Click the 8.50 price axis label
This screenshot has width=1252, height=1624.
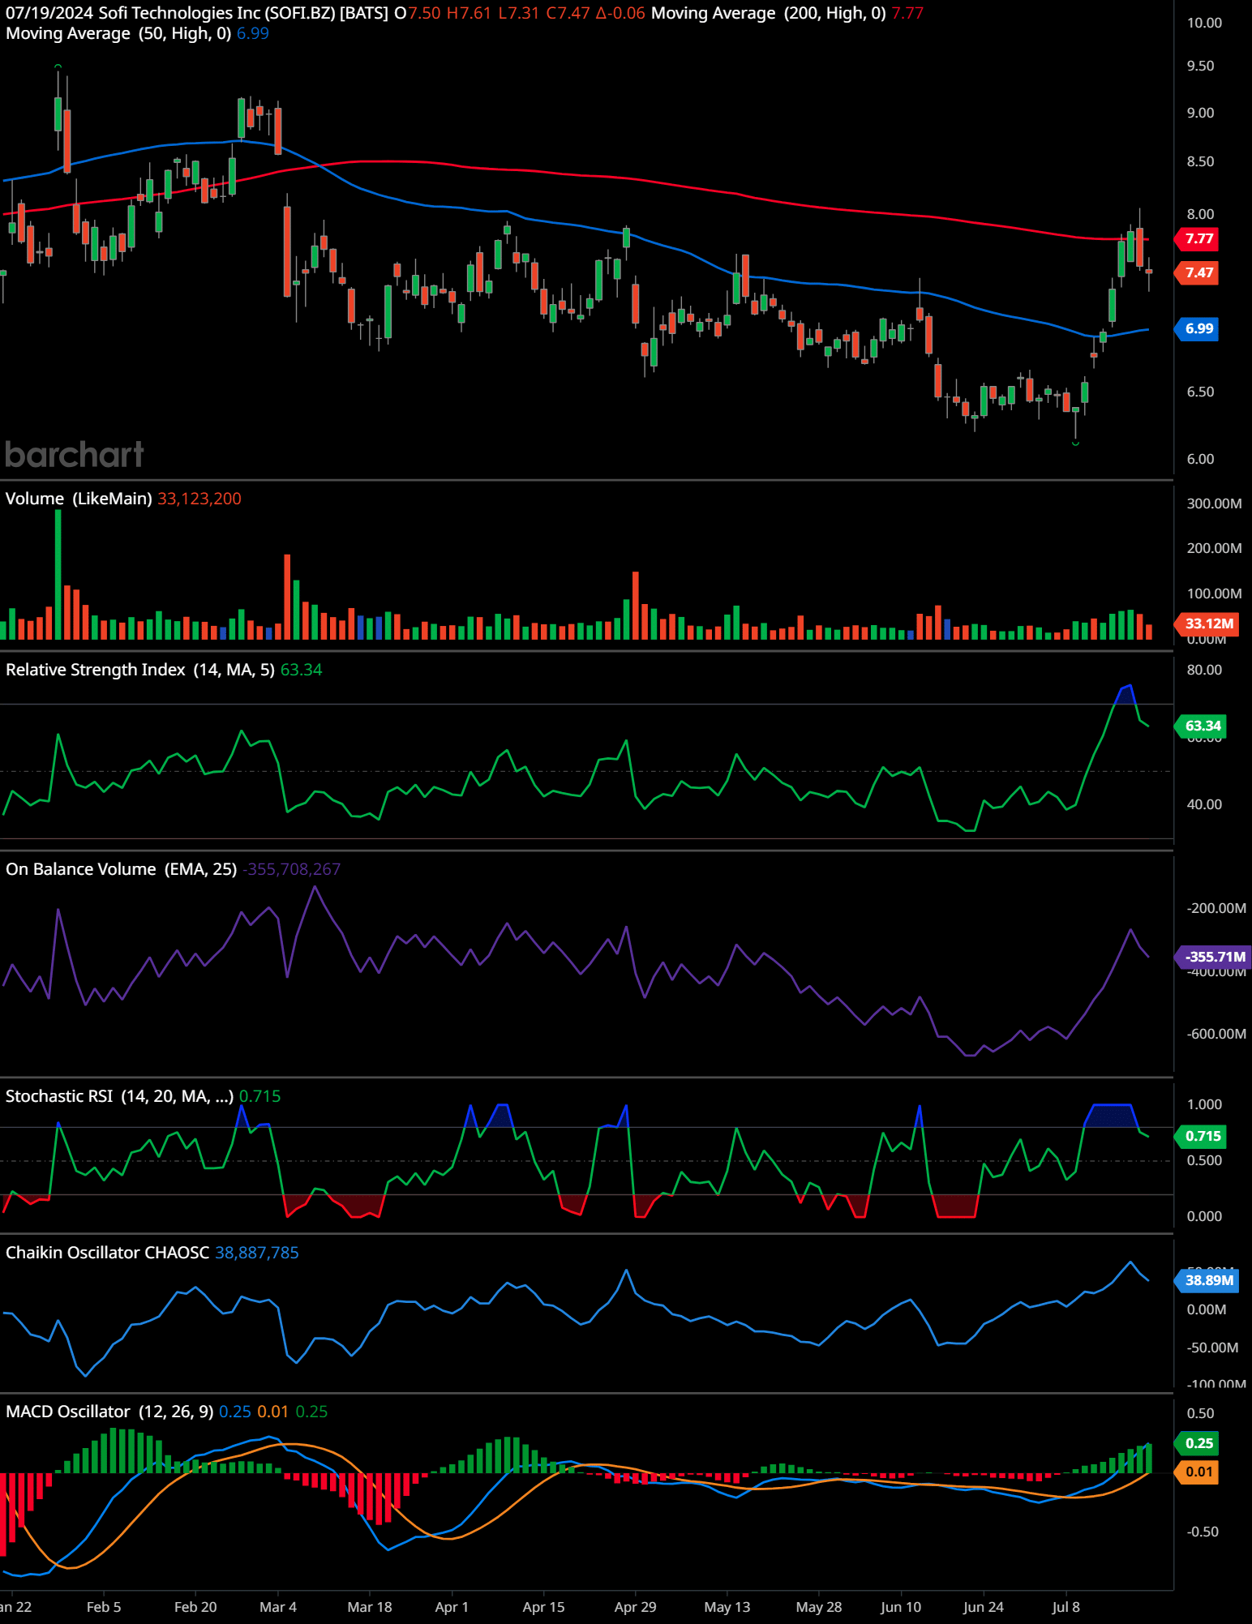click(x=1201, y=161)
